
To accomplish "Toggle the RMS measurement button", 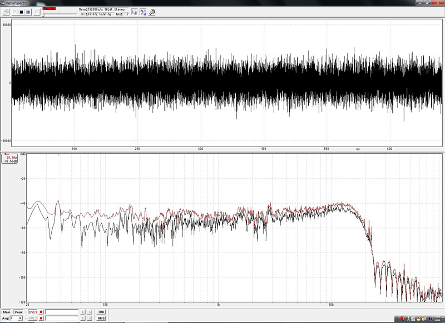I will tap(101, 318).
